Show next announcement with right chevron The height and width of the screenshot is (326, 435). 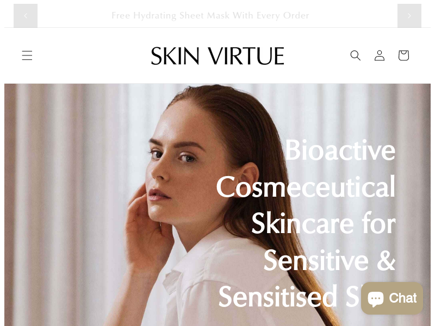pos(409,16)
